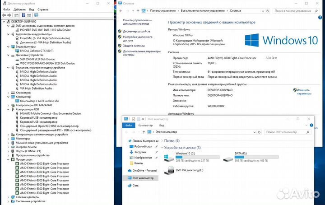Image resolution: width=325 pixels, height=205 pixels.
Task: Click the Изменить параметры link
Action: pyautogui.click(x=304, y=92)
